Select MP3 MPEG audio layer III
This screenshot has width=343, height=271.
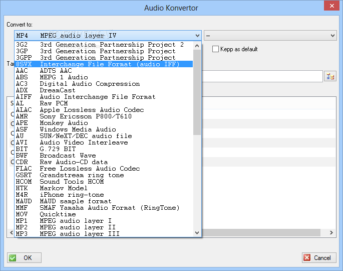coord(104,234)
